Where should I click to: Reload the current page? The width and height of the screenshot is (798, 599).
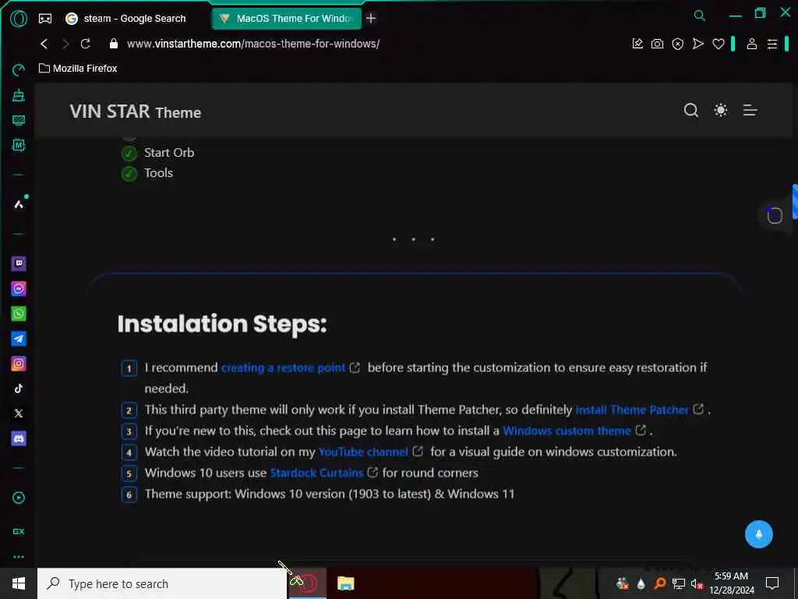coord(86,44)
